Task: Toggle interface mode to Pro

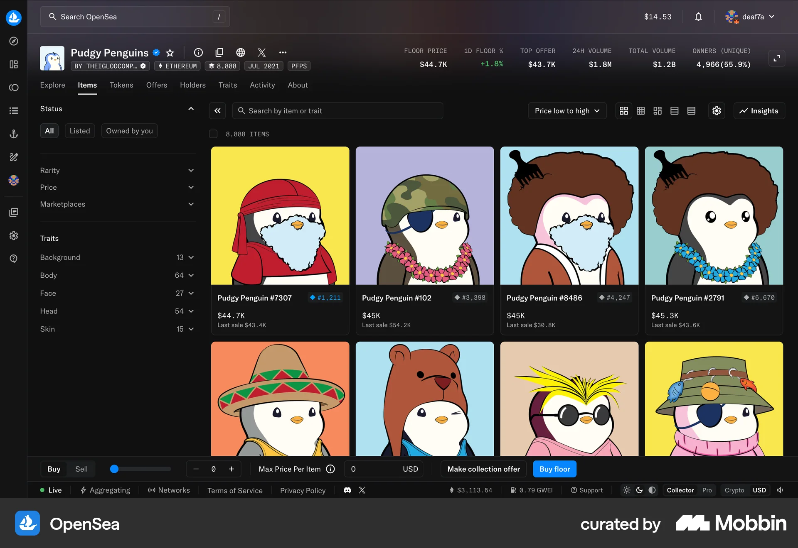Action: (x=707, y=490)
